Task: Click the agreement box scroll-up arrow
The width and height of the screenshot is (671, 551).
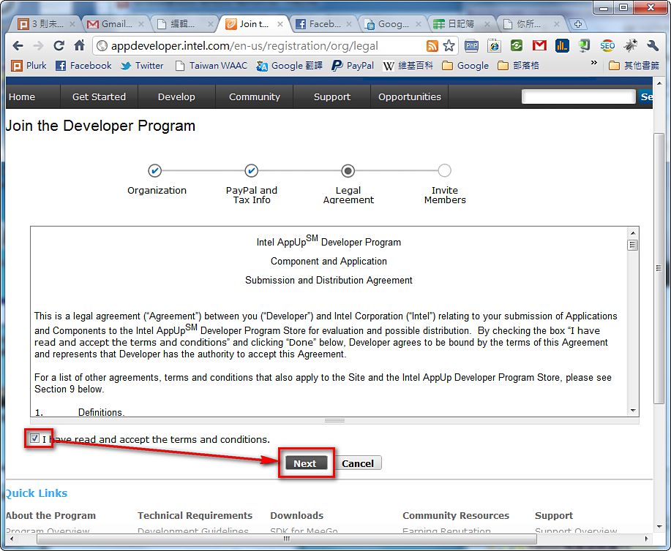Action: tap(632, 233)
